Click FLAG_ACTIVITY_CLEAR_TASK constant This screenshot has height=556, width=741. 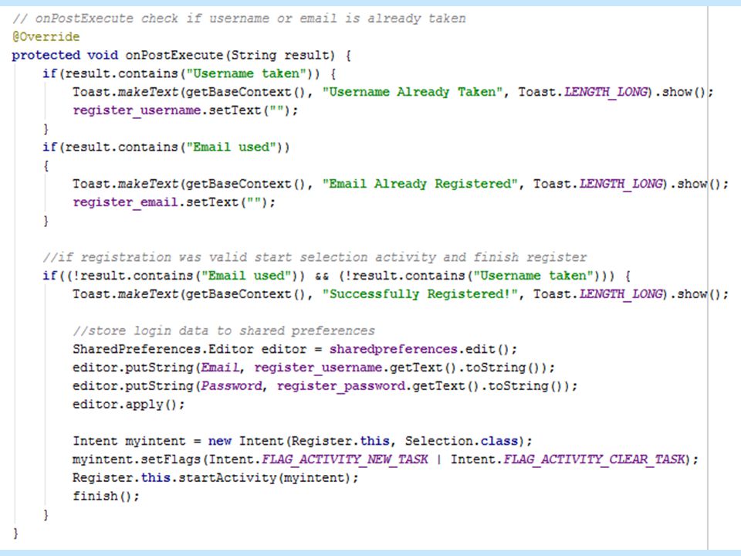(594, 459)
